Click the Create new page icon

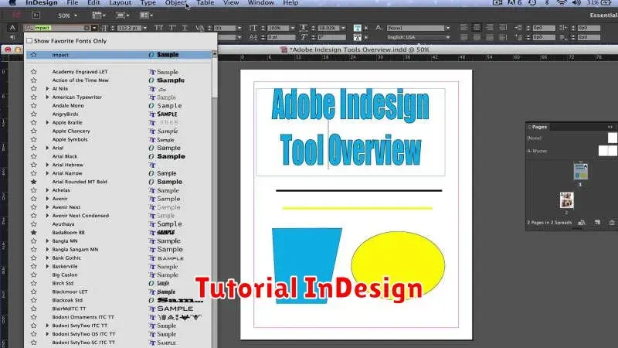pos(597,223)
